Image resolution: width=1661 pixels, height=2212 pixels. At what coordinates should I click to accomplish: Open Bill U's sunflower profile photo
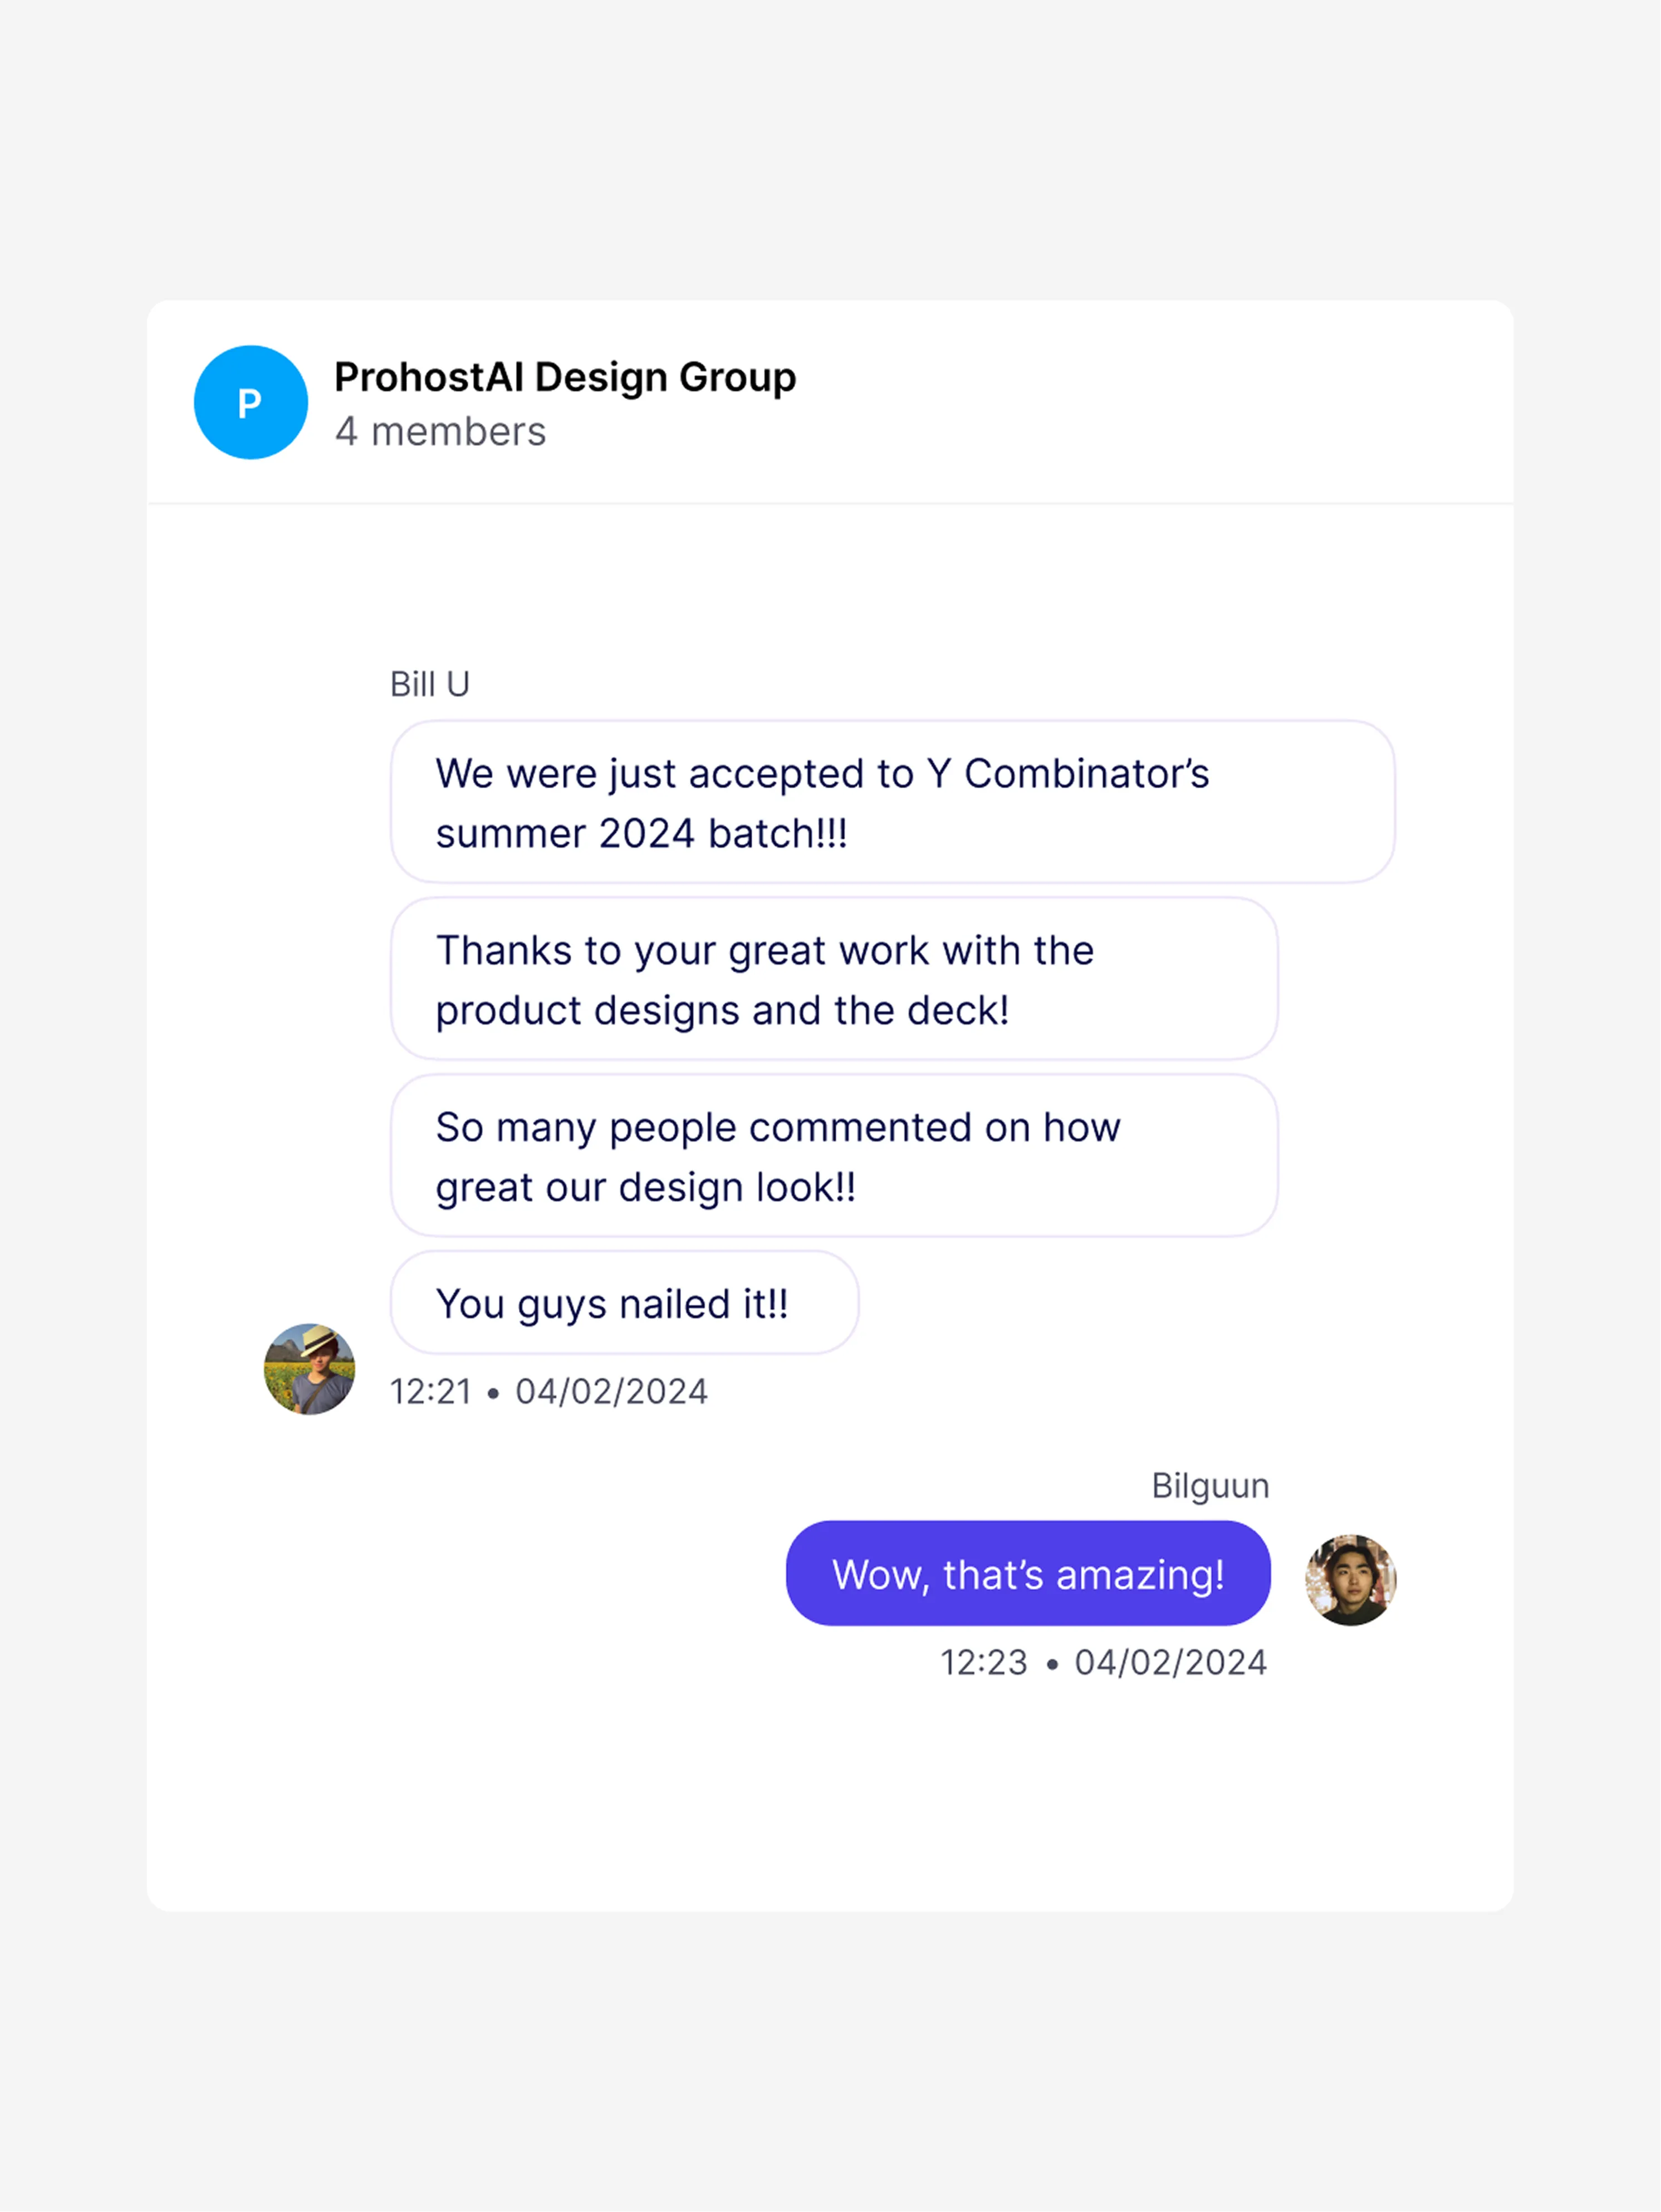309,1368
